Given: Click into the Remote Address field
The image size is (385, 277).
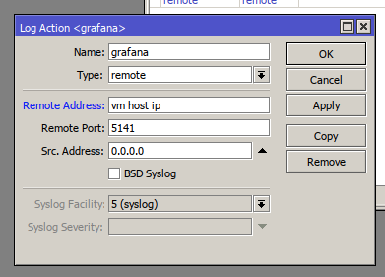Looking at the screenshot, I should coord(189,105).
